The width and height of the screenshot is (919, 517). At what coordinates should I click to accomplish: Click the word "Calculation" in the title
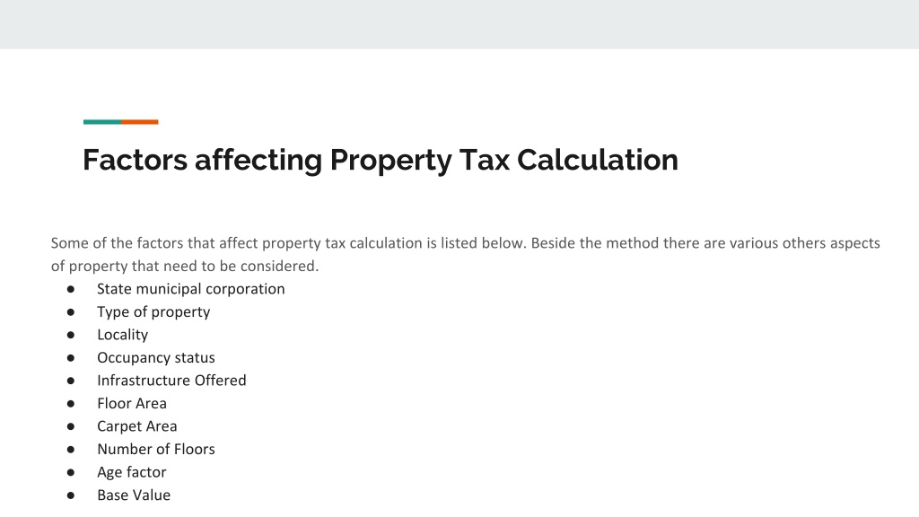tap(597, 160)
